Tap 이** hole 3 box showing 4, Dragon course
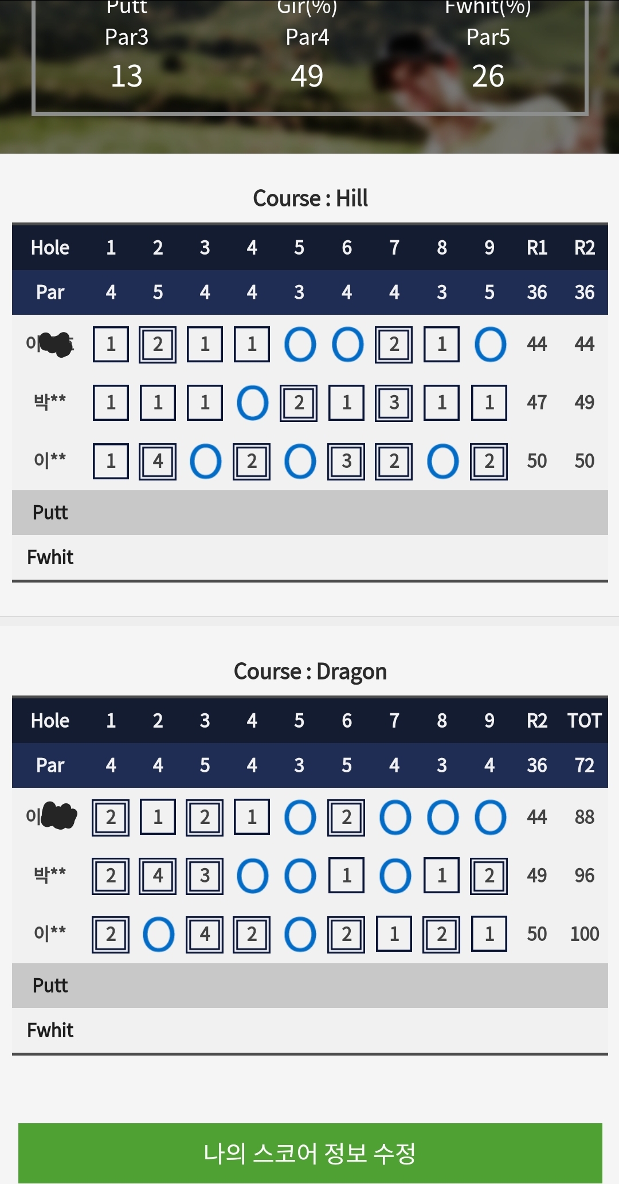Viewport: 619px width, 1184px height. pos(205,935)
